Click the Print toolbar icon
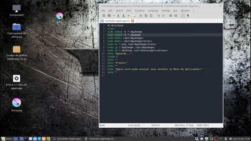Viewport: 251px width, 141px height. (x=134, y=16)
